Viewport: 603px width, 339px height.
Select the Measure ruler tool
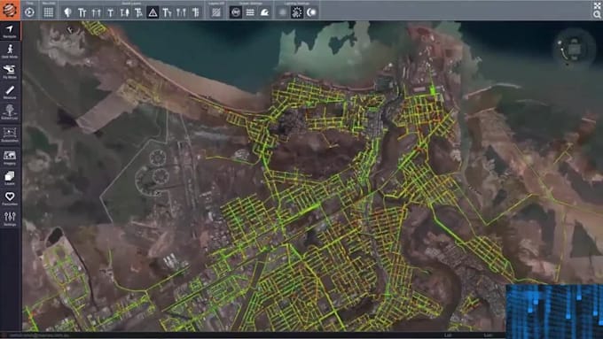tap(10, 93)
